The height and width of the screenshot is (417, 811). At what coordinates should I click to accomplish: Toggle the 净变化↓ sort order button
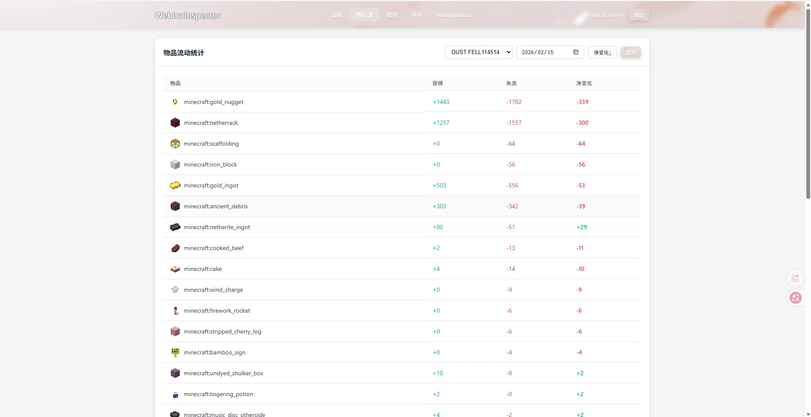pyautogui.click(x=602, y=52)
